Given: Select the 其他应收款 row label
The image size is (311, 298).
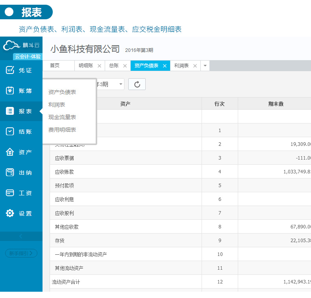Looking at the screenshot, I should [67, 227].
